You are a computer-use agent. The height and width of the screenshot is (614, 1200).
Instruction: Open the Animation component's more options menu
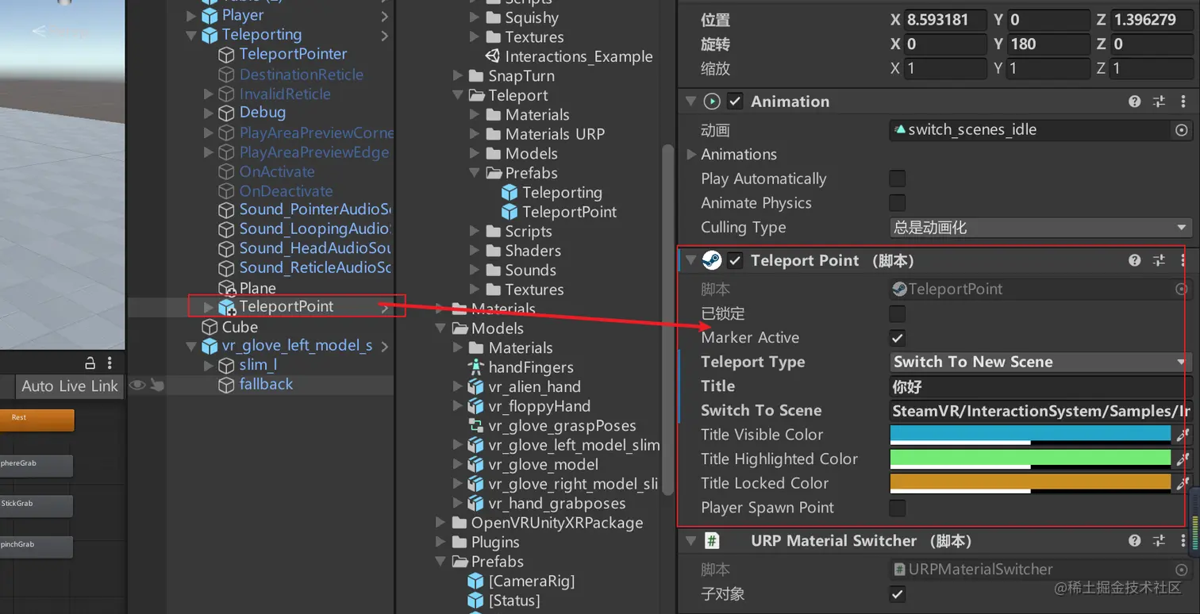pyautogui.click(x=1183, y=102)
